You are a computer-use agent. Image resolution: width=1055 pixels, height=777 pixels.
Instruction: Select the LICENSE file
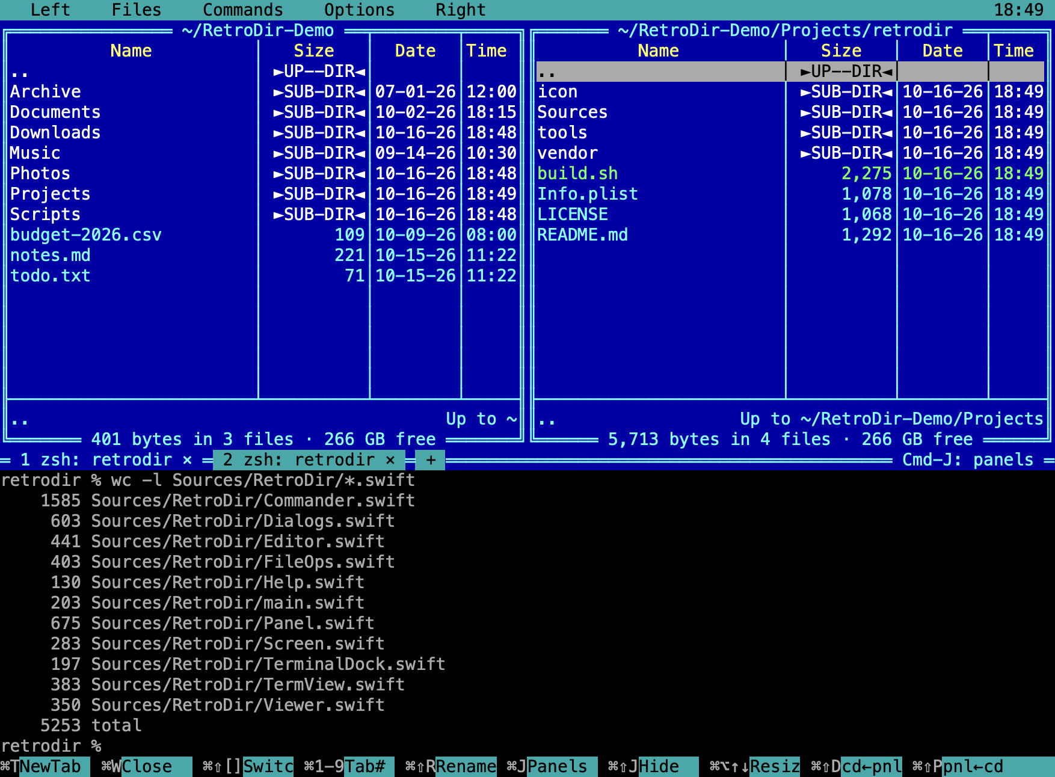pyautogui.click(x=790, y=215)
